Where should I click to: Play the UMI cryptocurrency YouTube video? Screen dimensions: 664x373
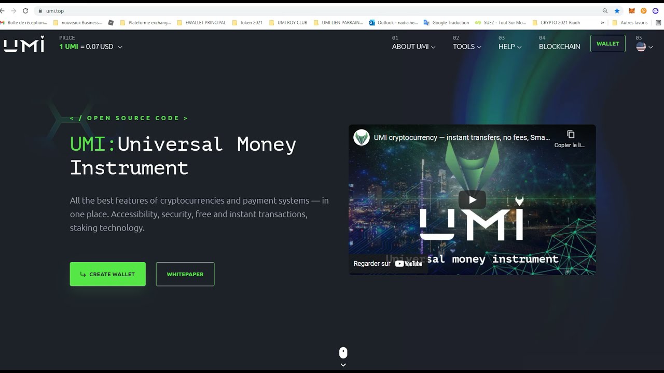pyautogui.click(x=472, y=199)
